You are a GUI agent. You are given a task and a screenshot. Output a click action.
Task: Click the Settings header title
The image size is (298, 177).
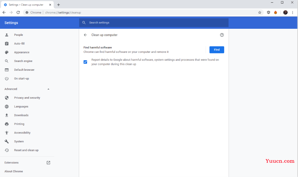point(11,23)
